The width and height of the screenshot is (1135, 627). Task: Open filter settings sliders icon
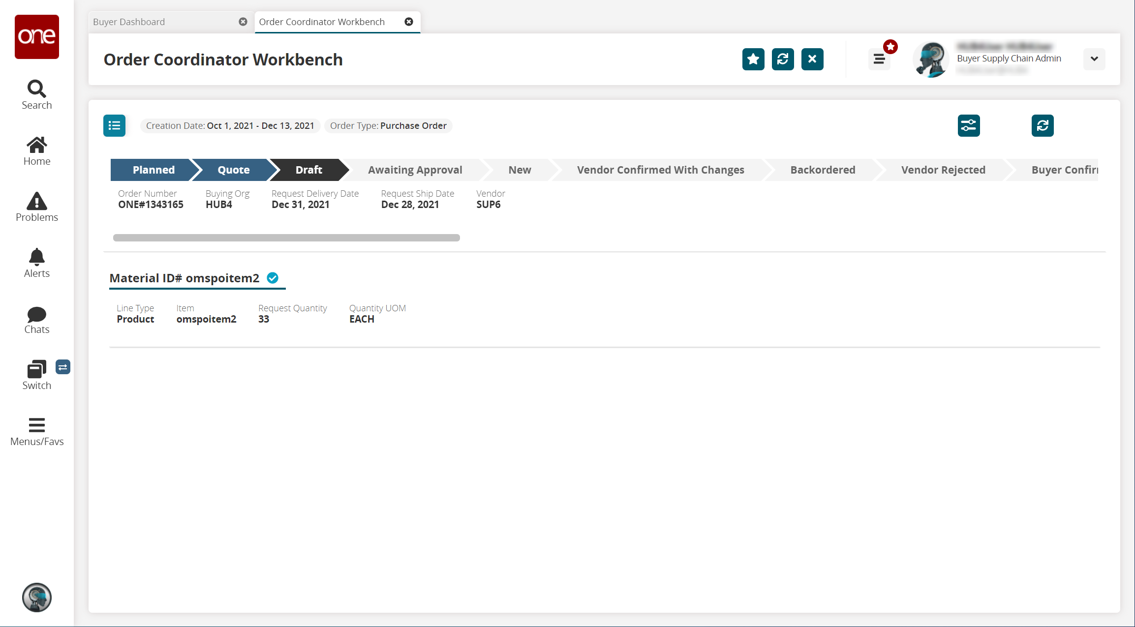point(968,125)
